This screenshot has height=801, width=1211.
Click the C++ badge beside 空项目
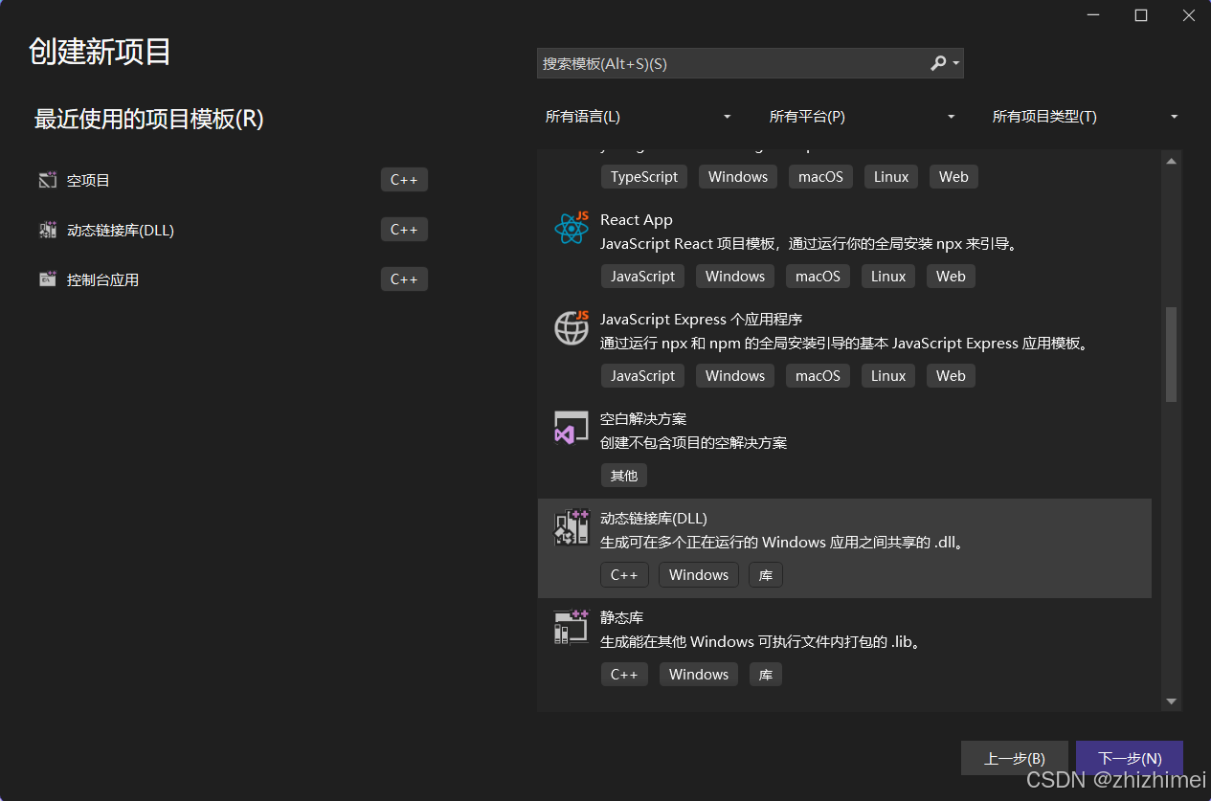[404, 180]
